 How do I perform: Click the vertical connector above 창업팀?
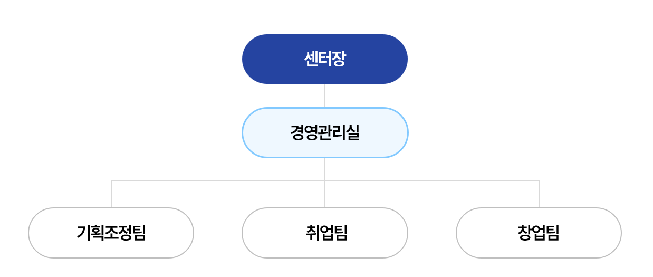(x=539, y=194)
